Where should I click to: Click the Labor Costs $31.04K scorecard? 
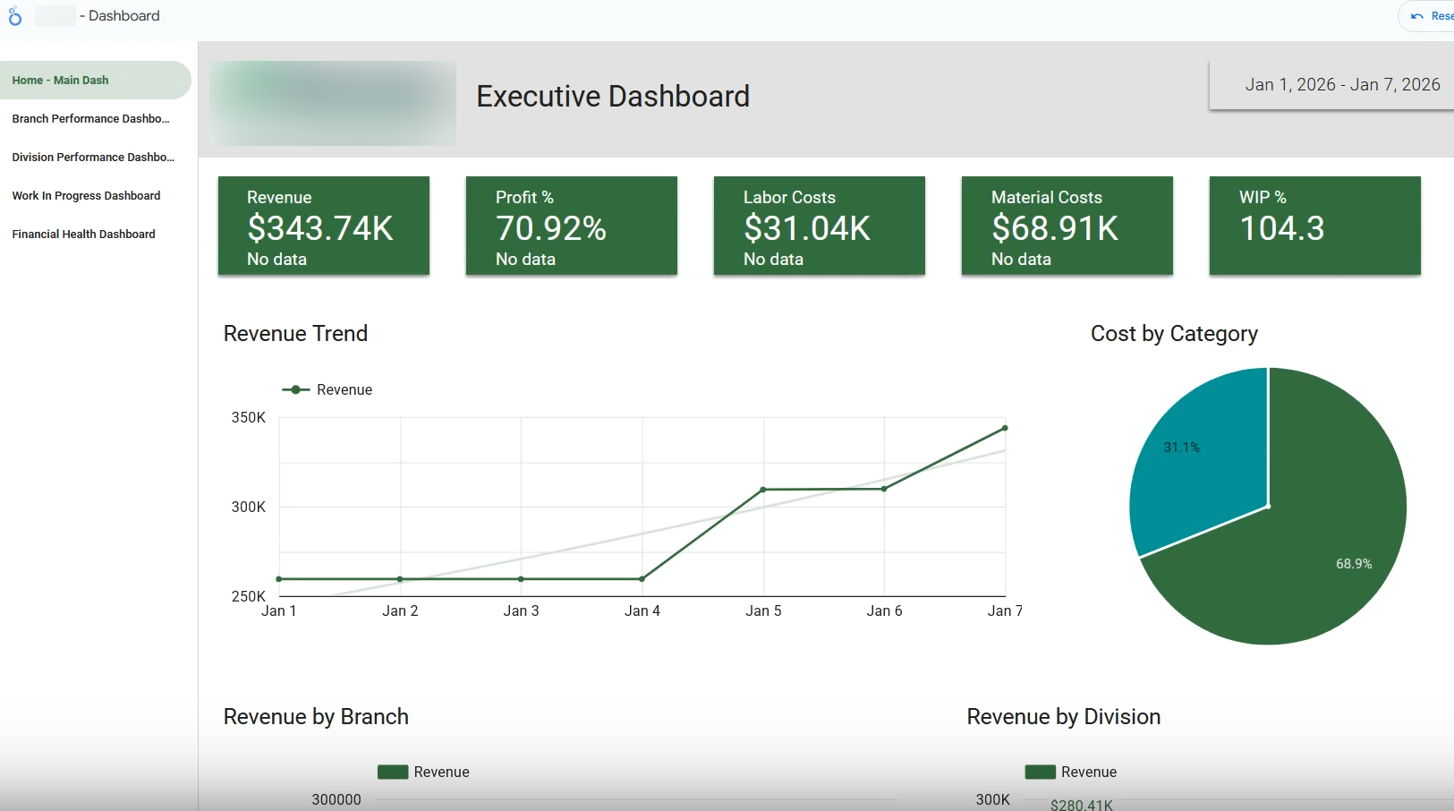click(820, 226)
